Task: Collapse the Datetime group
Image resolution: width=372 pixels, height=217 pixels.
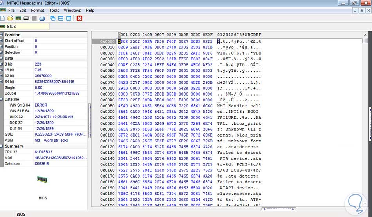Action: 2,99
